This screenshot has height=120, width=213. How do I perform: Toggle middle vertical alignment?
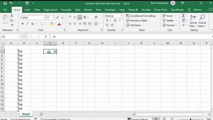[x=75, y=17]
